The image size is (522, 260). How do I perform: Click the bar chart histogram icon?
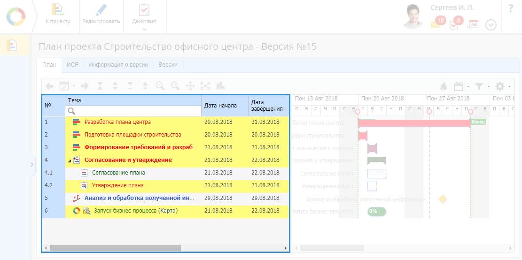coord(220,86)
